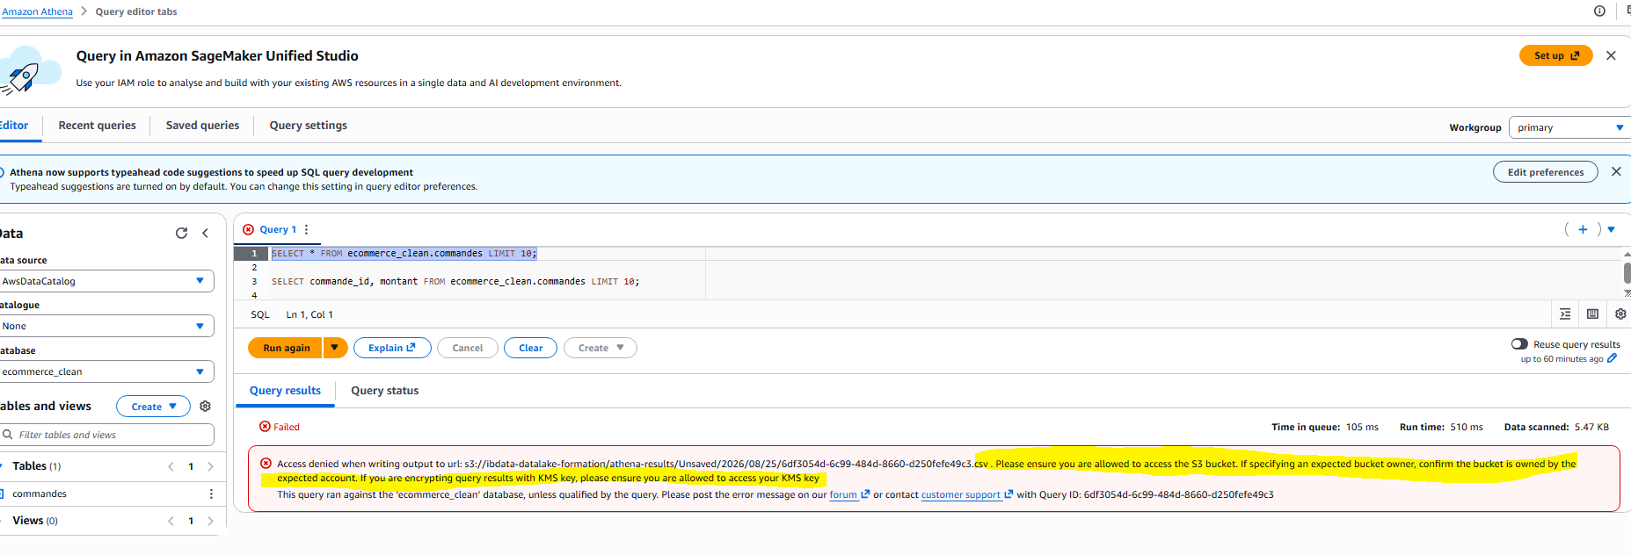Click the Edit preferences button
Viewport: 1631px width, 555px height.
point(1545,172)
